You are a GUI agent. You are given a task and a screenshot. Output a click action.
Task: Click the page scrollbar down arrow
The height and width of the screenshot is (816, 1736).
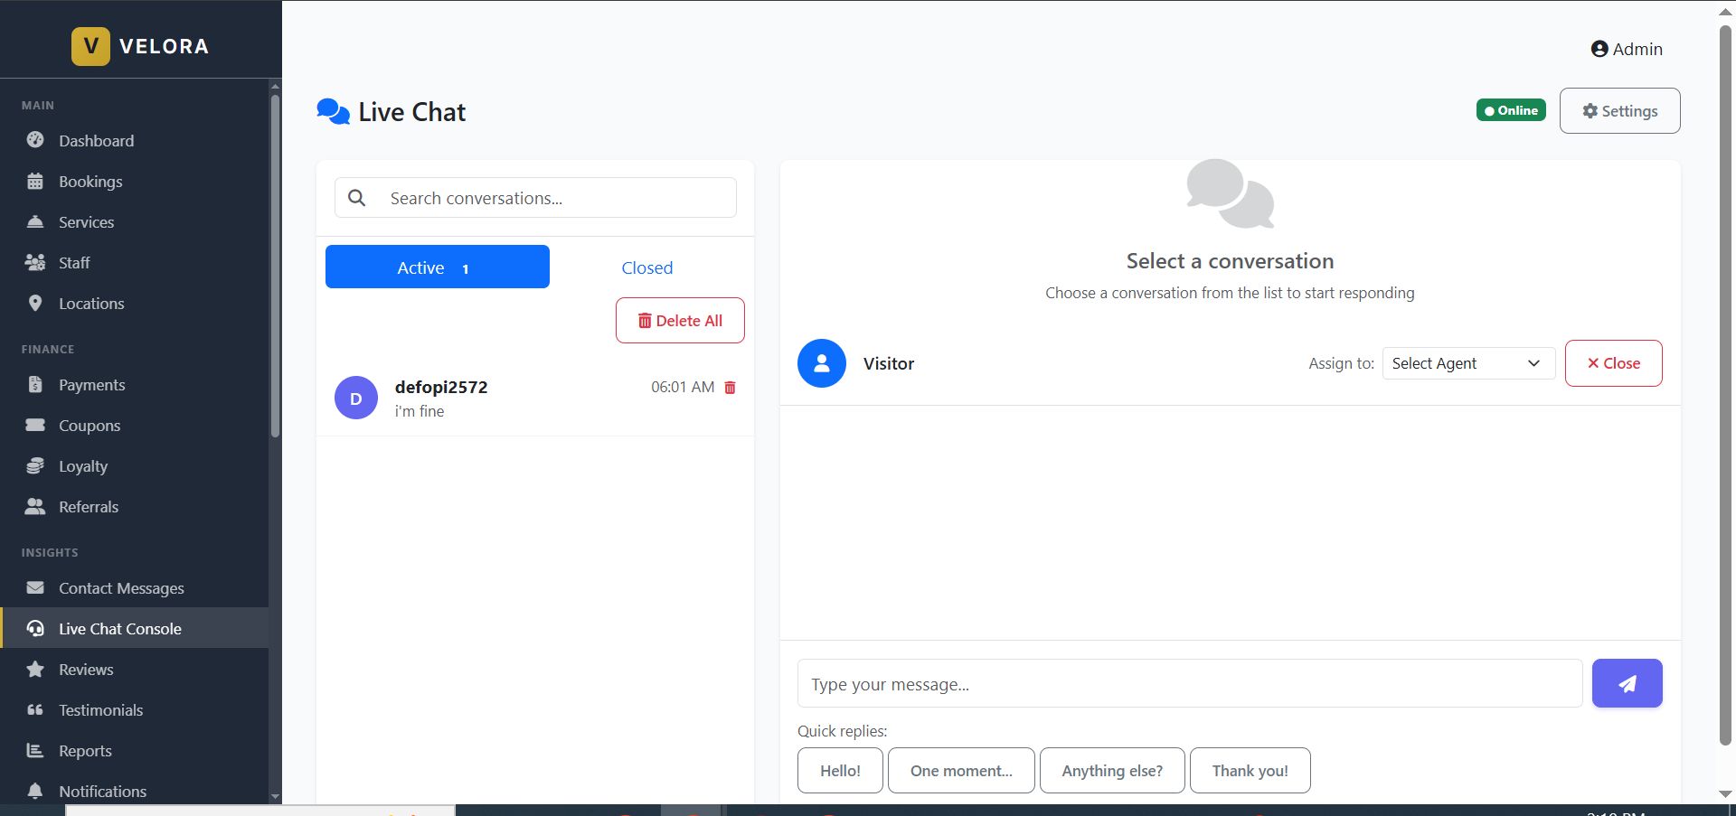tap(1725, 793)
